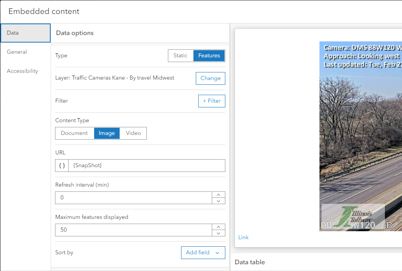Change the Traffic Cameras Kane layer
Viewport: 402px width, 271px height.
click(x=210, y=78)
